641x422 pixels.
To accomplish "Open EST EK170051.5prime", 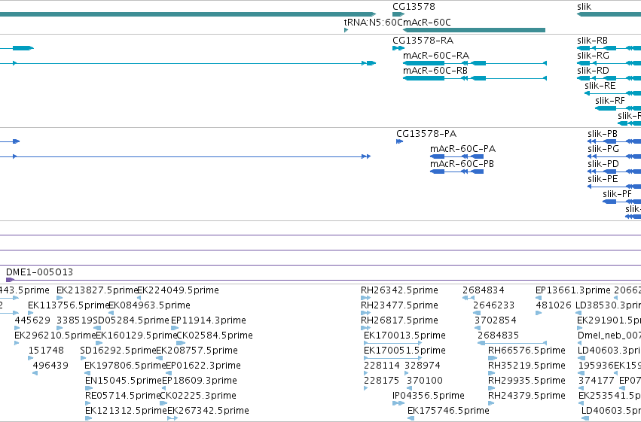I will (x=404, y=351).
